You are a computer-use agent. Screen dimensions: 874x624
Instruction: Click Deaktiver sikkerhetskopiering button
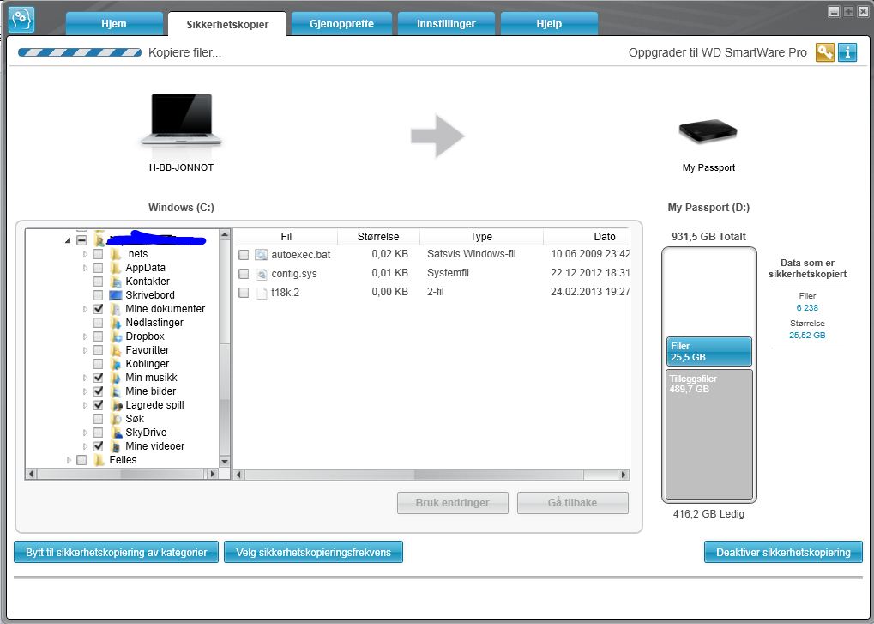tap(783, 552)
